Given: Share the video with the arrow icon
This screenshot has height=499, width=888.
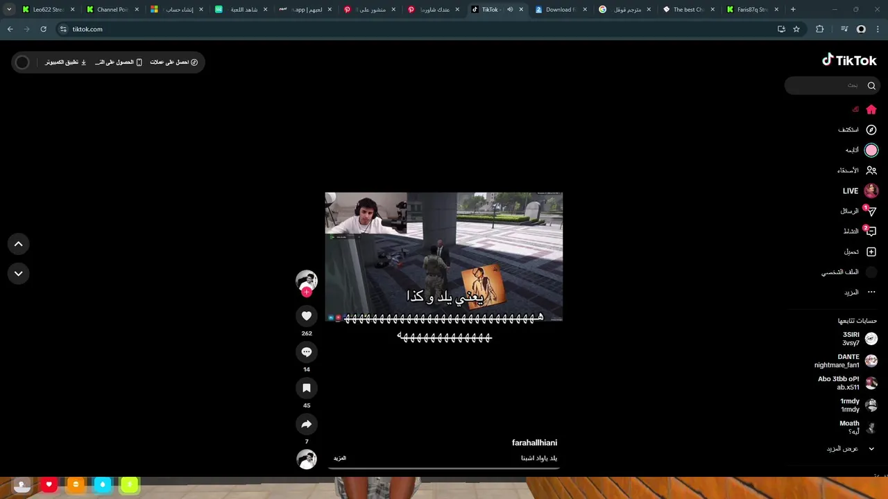Looking at the screenshot, I should (307, 424).
